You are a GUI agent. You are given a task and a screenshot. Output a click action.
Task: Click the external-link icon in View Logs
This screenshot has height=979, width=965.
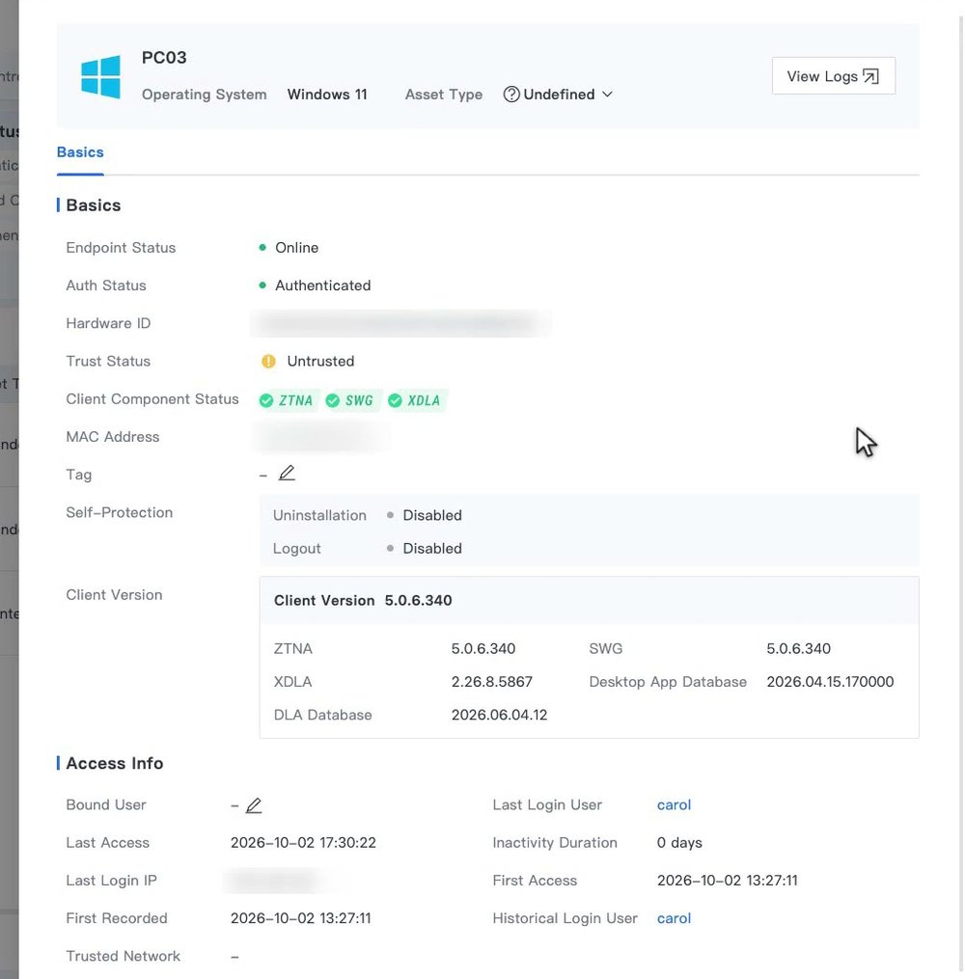point(870,76)
